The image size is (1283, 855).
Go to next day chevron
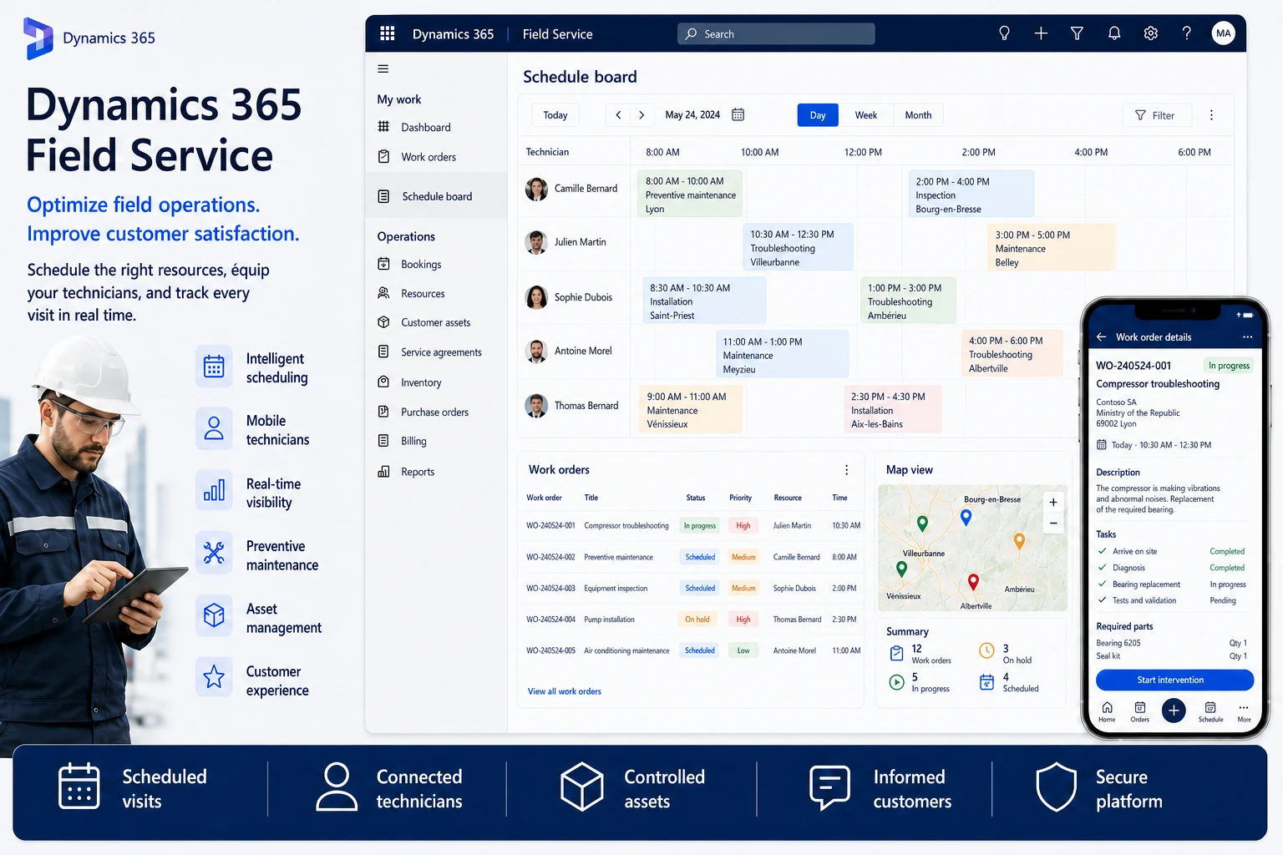pos(641,115)
